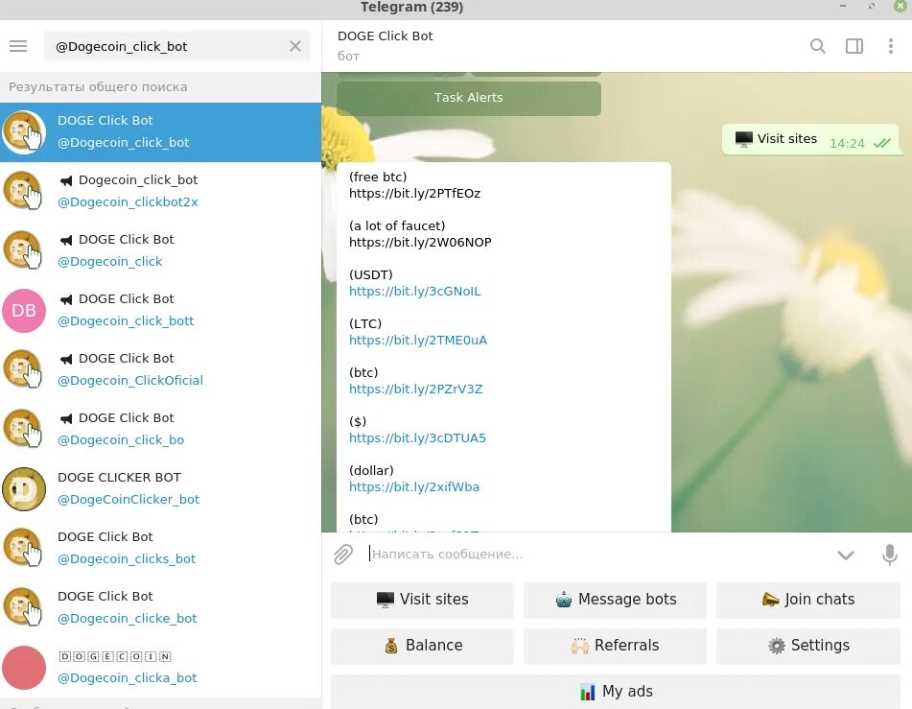
Task: Open the three-dot chat options menu
Action: [x=891, y=46]
